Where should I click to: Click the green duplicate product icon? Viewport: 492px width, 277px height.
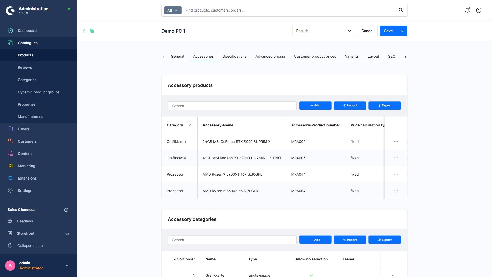point(92,31)
